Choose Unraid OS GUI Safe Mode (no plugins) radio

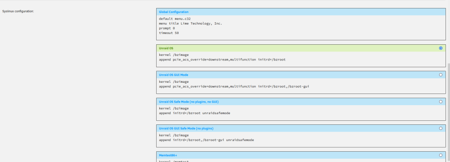coord(441,128)
